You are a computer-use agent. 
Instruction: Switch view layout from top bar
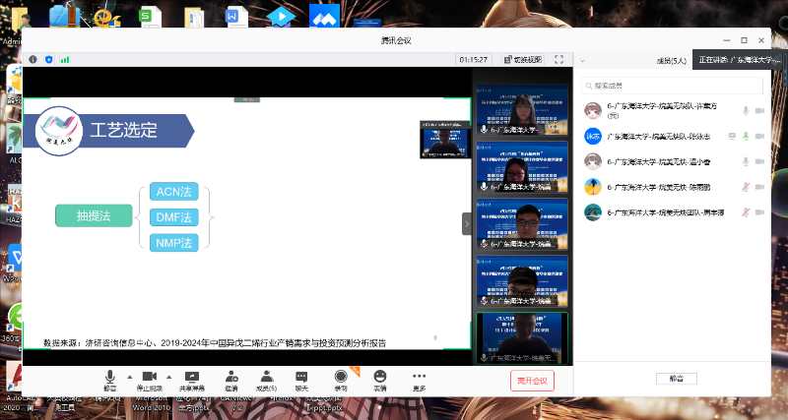(522, 59)
